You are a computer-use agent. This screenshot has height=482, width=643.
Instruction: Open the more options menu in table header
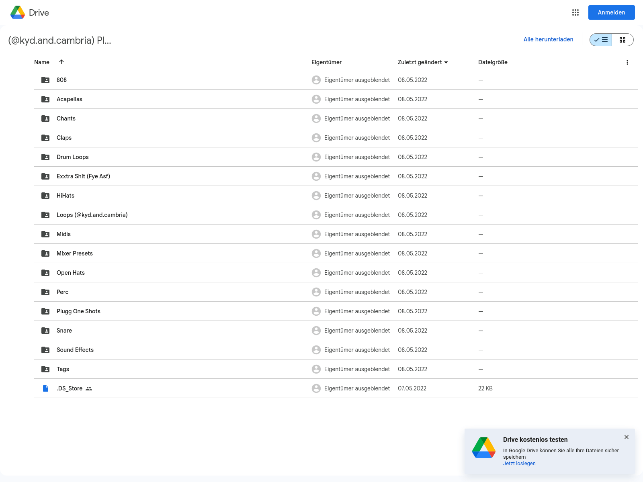(x=627, y=62)
